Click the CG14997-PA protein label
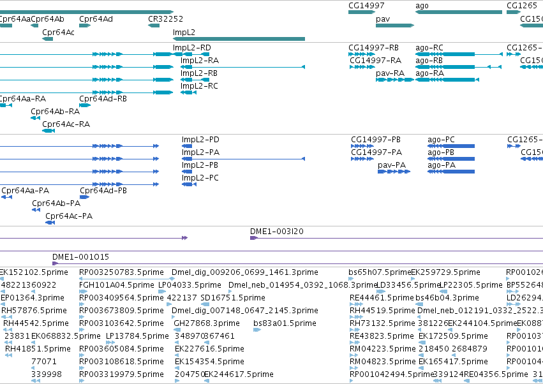The width and height of the screenshot is (543, 384). [376, 152]
